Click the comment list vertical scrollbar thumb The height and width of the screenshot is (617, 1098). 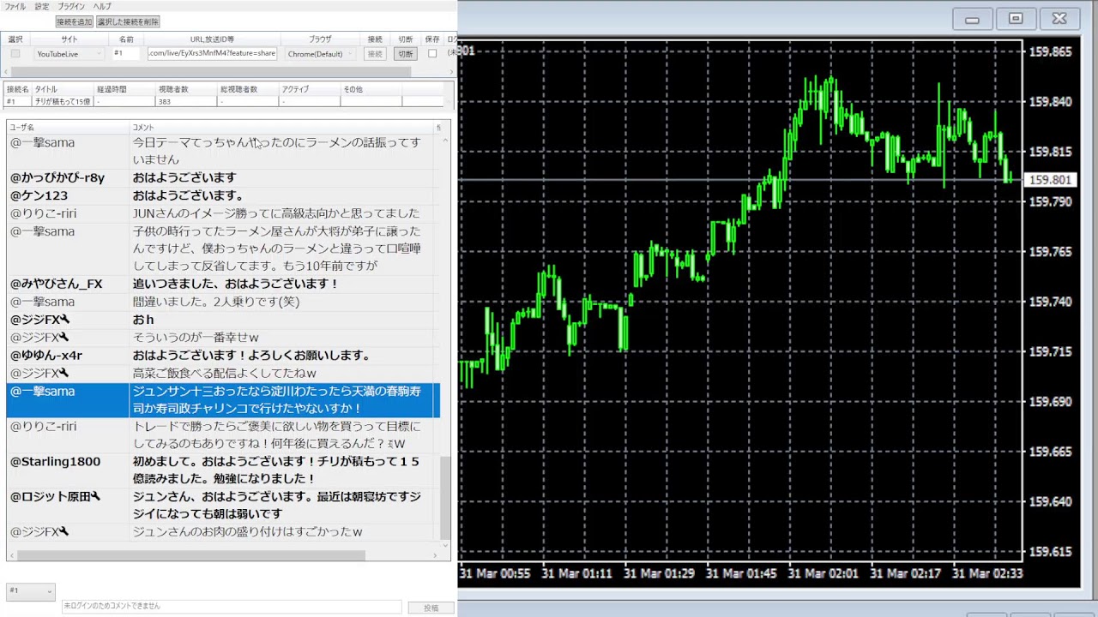click(445, 499)
